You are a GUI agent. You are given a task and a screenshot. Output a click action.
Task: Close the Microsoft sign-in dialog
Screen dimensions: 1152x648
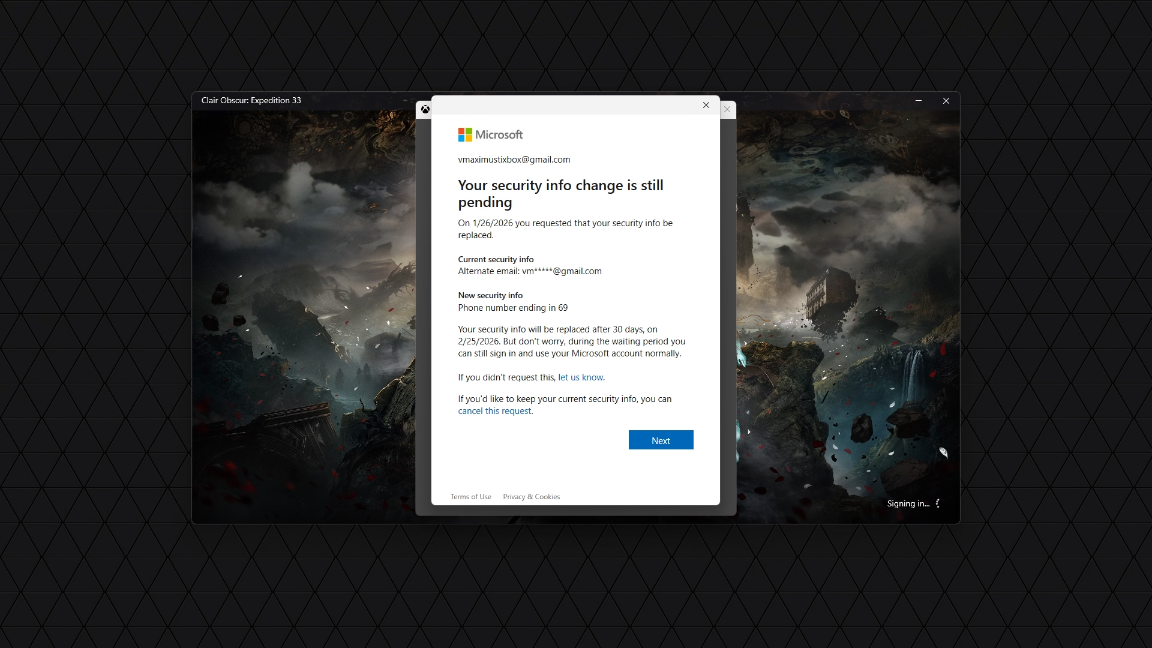(x=706, y=105)
